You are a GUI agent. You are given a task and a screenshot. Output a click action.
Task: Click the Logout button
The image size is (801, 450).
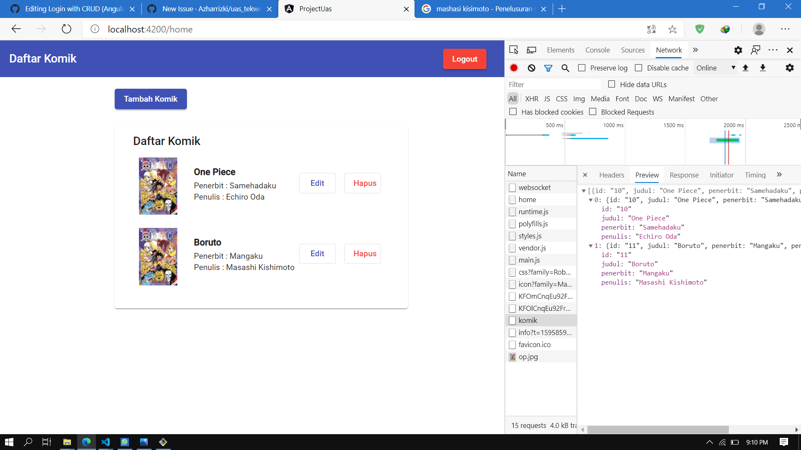point(464,59)
